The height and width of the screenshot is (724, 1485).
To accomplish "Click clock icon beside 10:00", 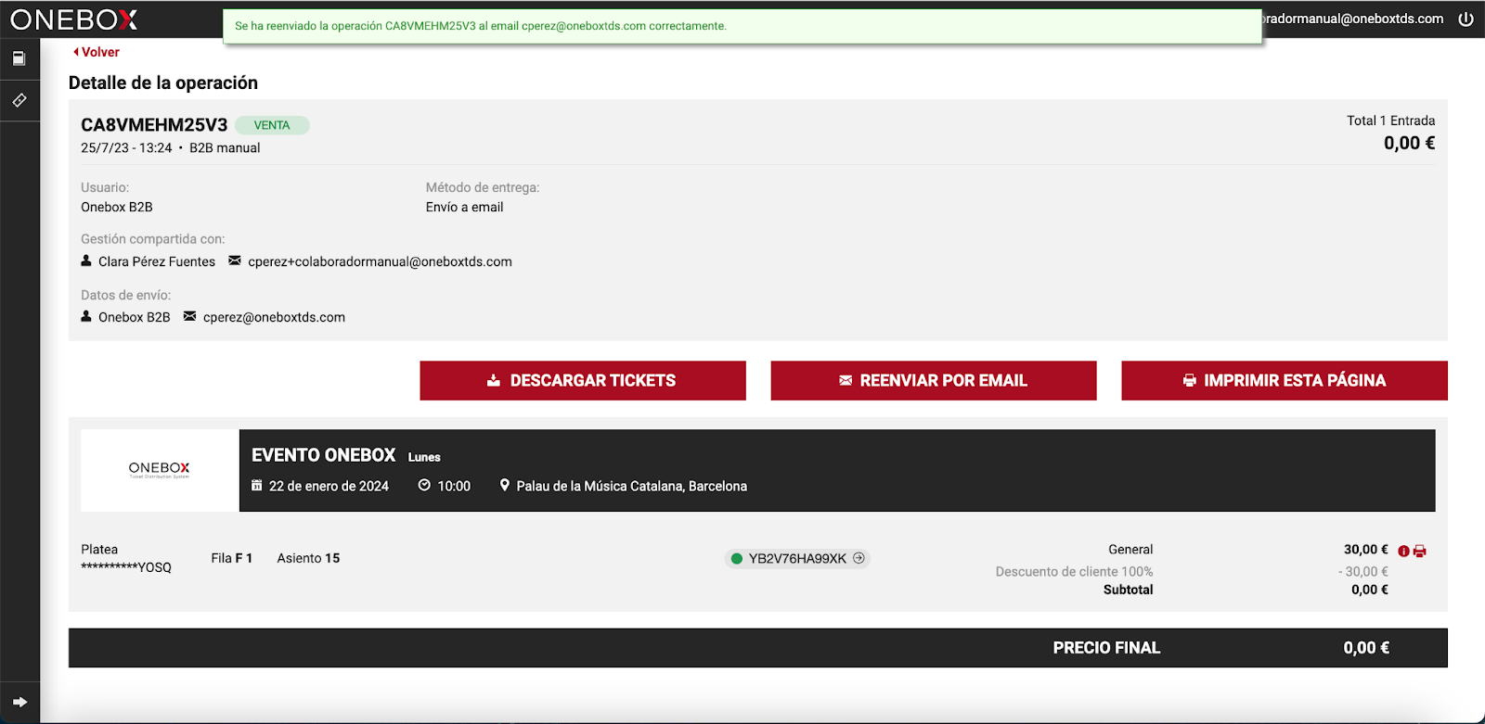I will point(424,485).
